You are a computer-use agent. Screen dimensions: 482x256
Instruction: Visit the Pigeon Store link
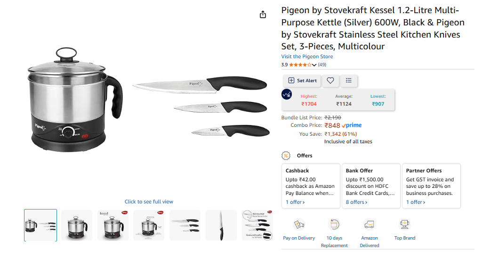pyautogui.click(x=307, y=56)
